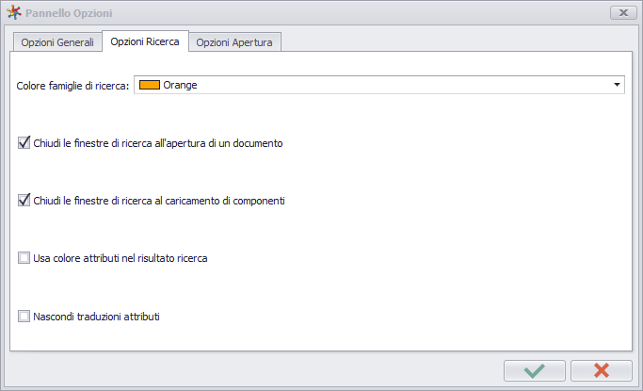The image size is (643, 391).
Task: Untick 'Chiudi le finestre di ricerca al caricamento di componenti'
Action: point(24,201)
